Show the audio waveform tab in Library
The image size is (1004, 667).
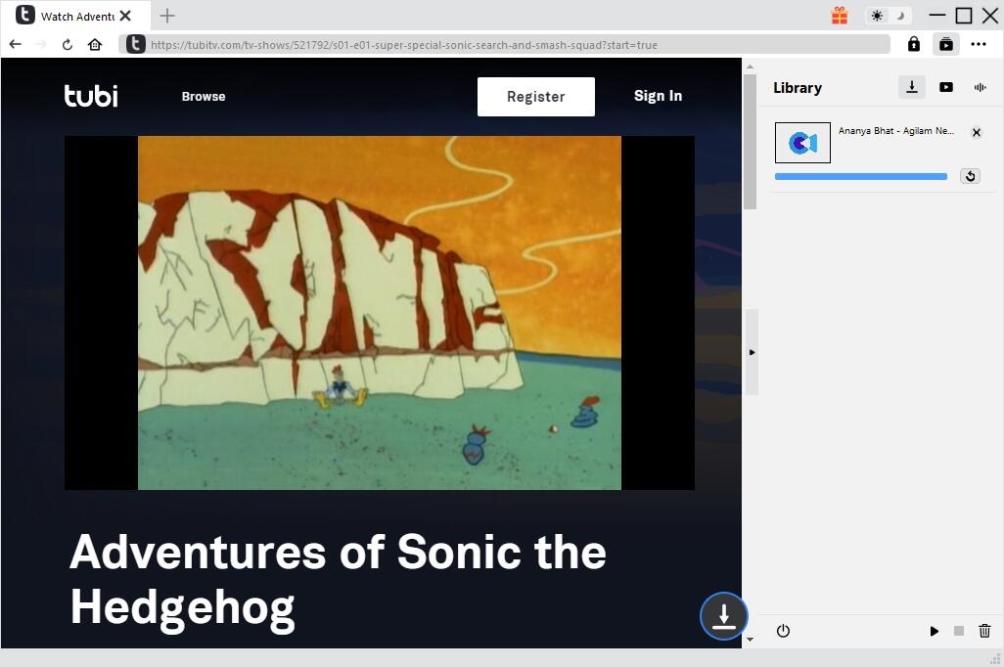tap(980, 87)
